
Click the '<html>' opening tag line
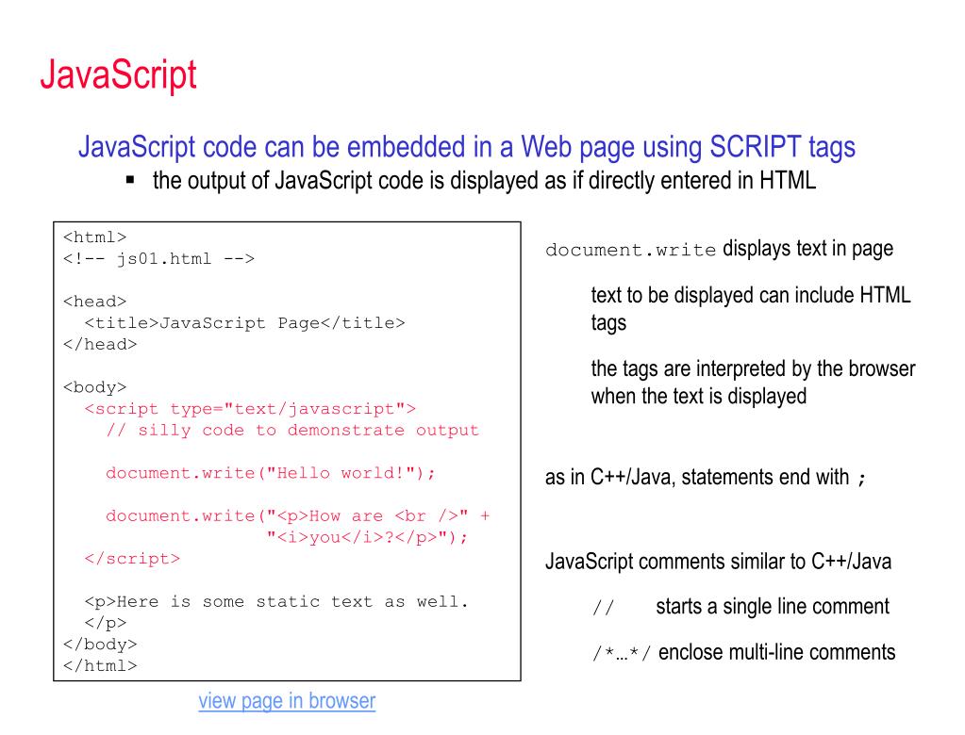pyautogui.click(x=94, y=237)
